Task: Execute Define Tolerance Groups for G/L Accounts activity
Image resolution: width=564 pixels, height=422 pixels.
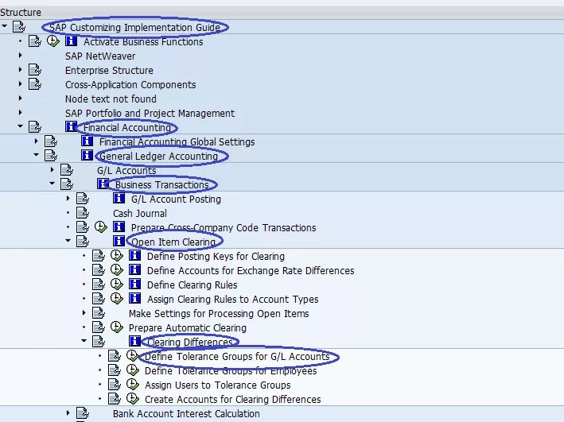Action: [132, 355]
